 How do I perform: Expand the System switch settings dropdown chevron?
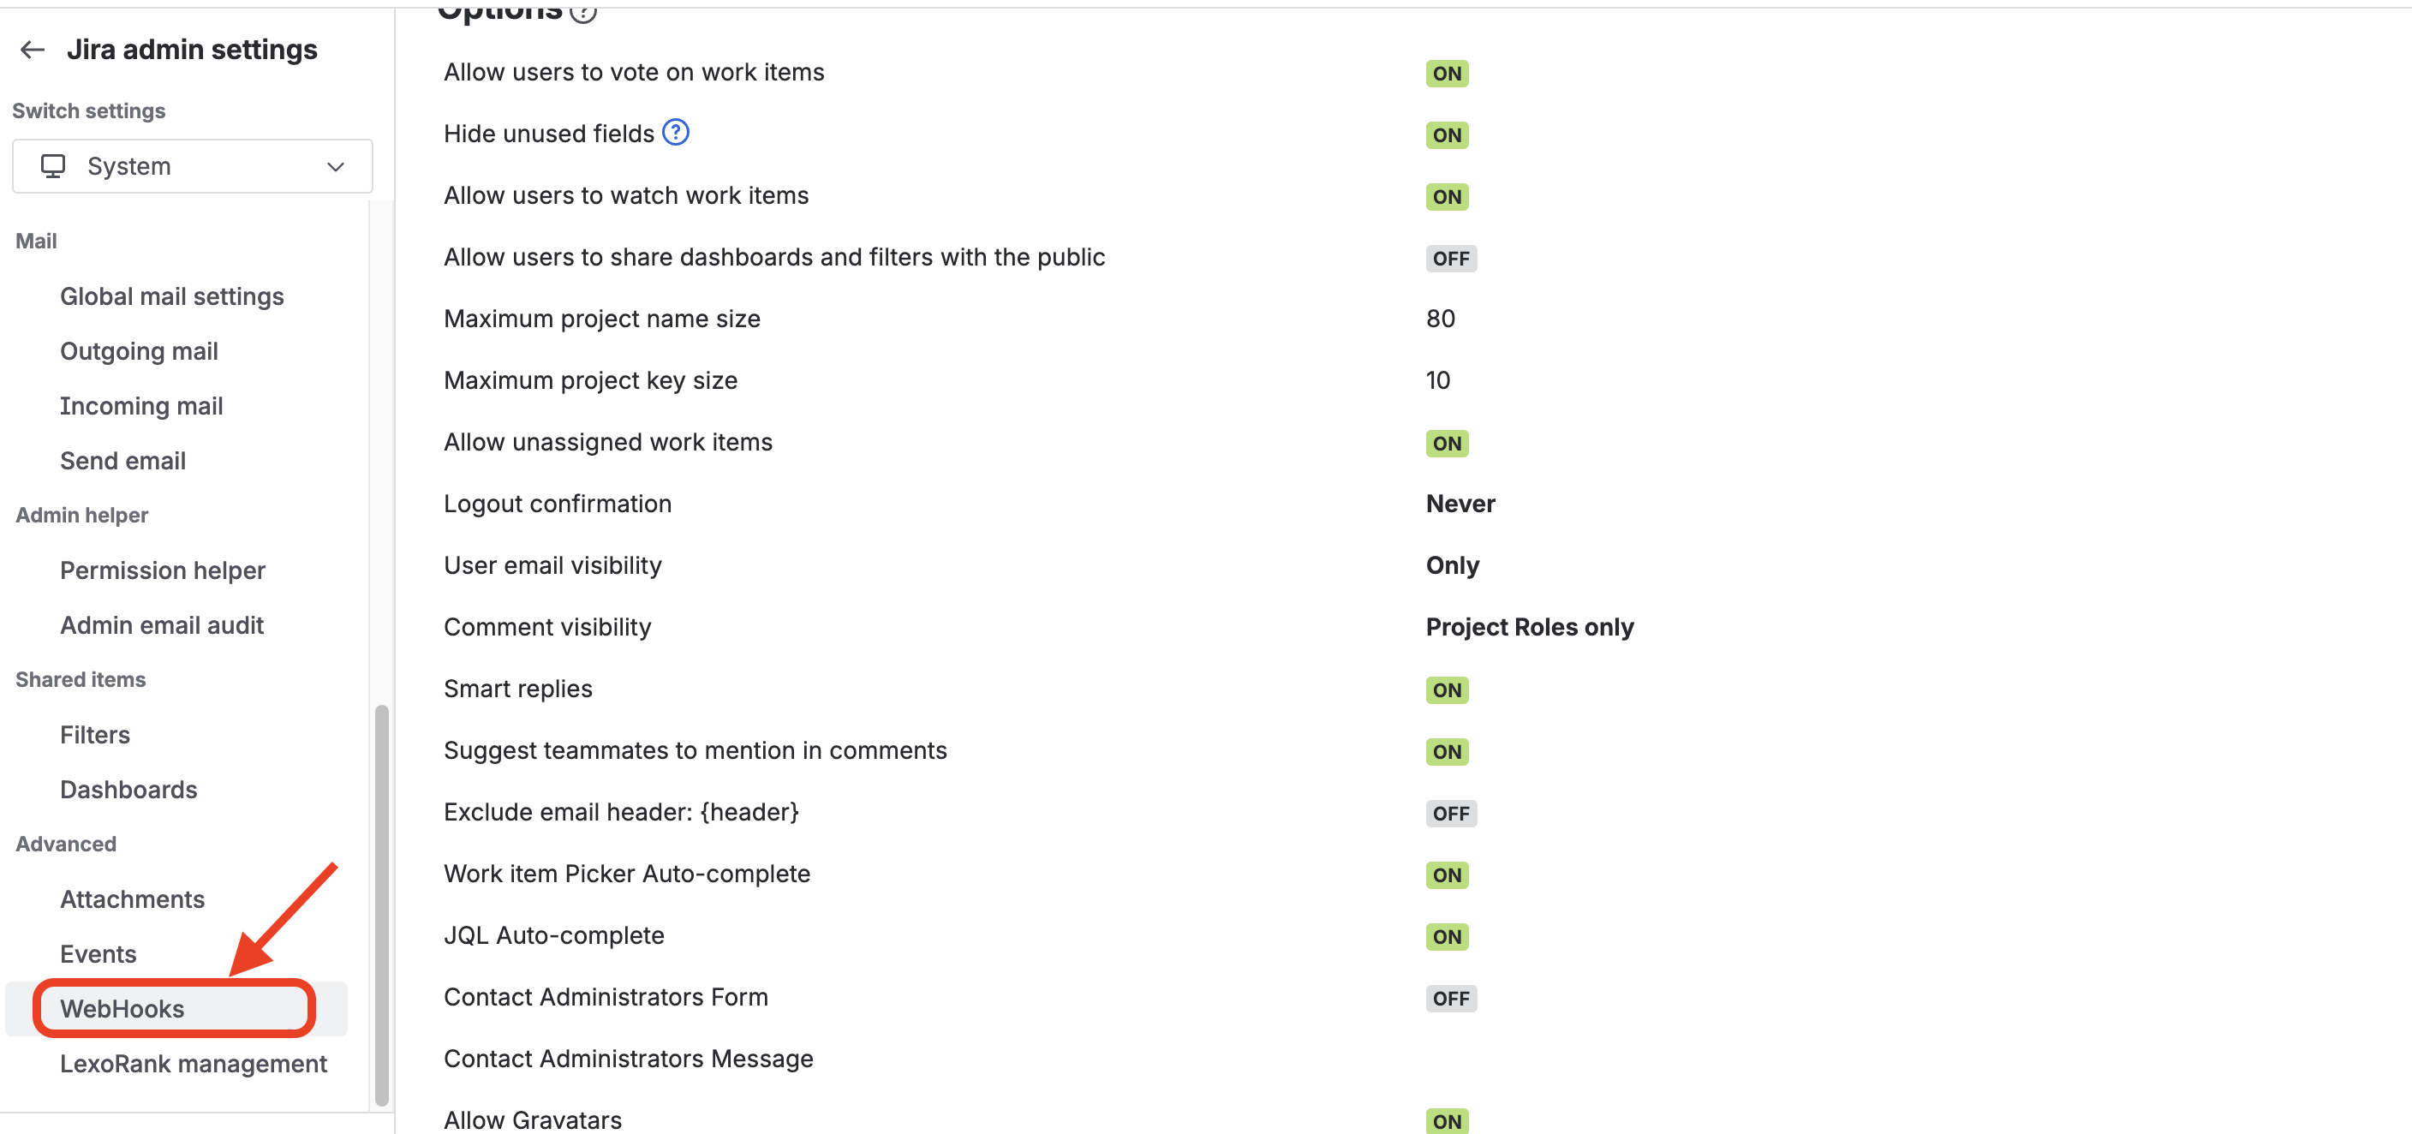click(335, 167)
